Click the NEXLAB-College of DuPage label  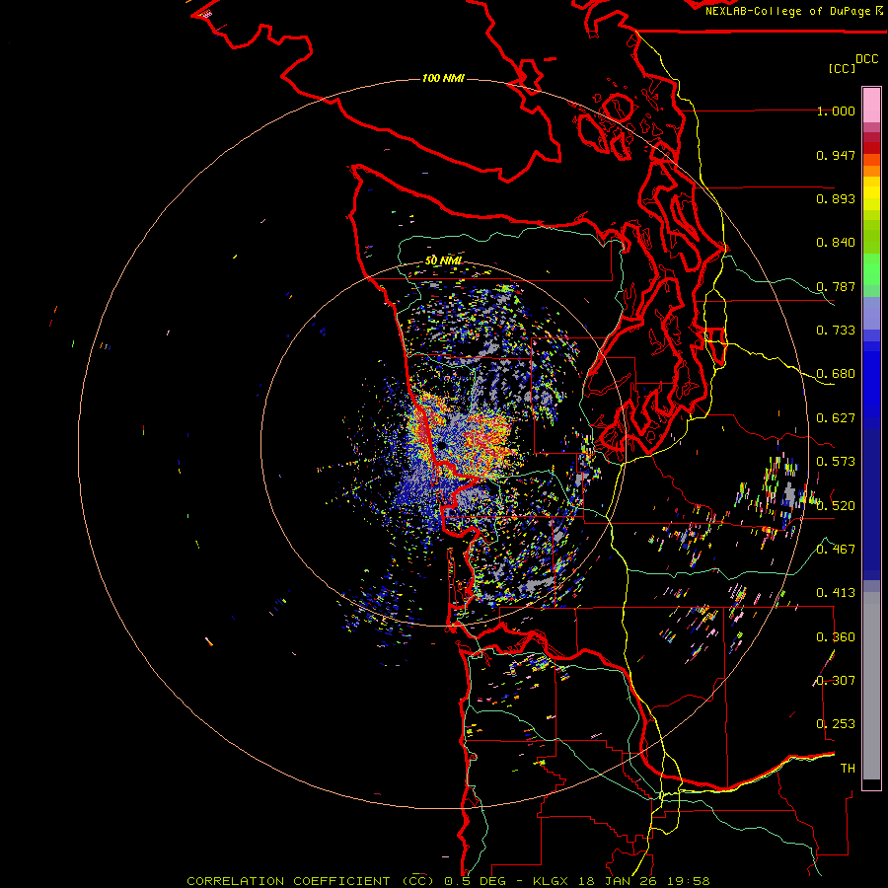pyautogui.click(x=787, y=11)
